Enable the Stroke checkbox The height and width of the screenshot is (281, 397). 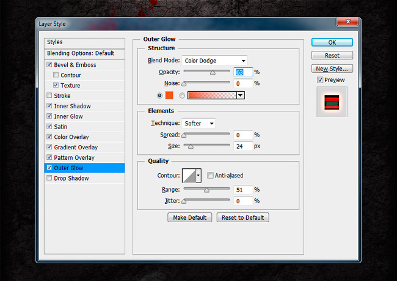click(49, 96)
